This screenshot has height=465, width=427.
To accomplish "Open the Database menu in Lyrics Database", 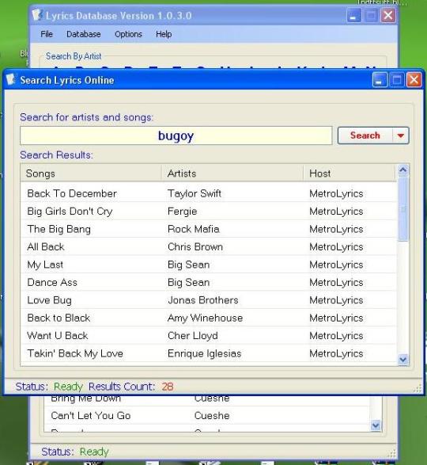I will [84, 34].
